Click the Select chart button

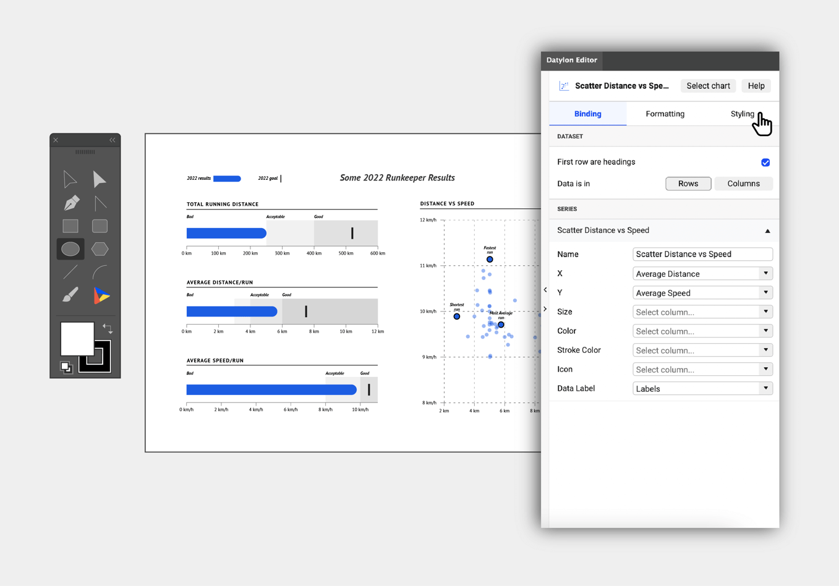[x=707, y=86]
